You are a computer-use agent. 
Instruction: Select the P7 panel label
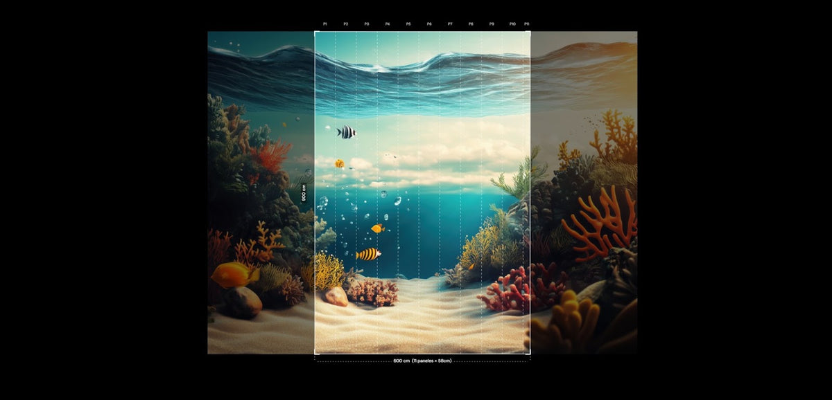450,24
